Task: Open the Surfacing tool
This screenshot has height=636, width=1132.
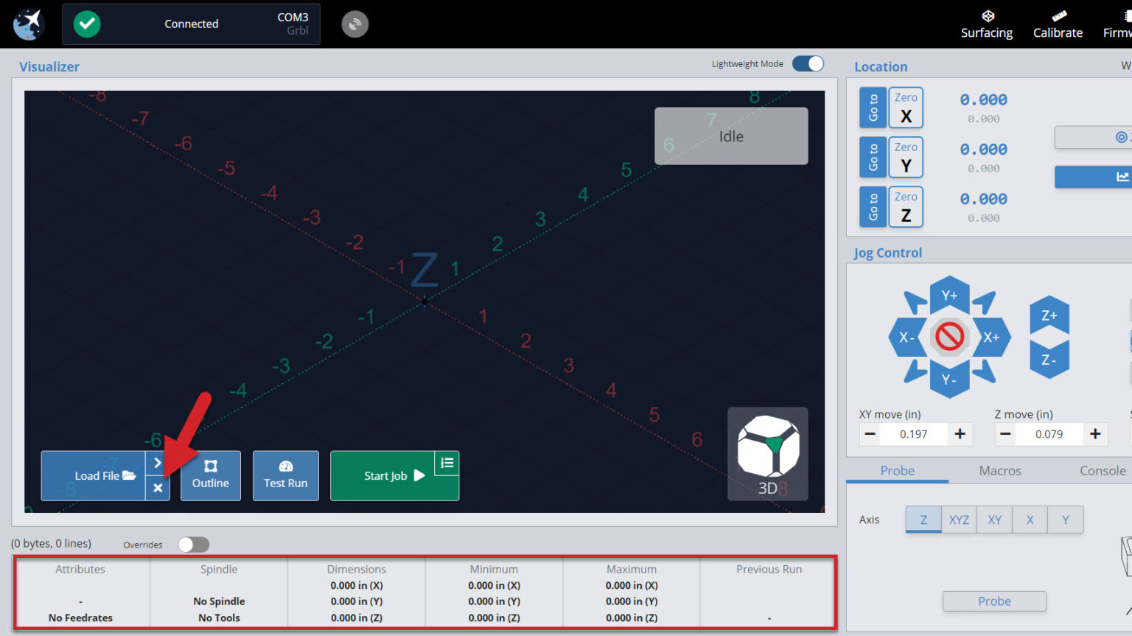Action: tap(986, 24)
